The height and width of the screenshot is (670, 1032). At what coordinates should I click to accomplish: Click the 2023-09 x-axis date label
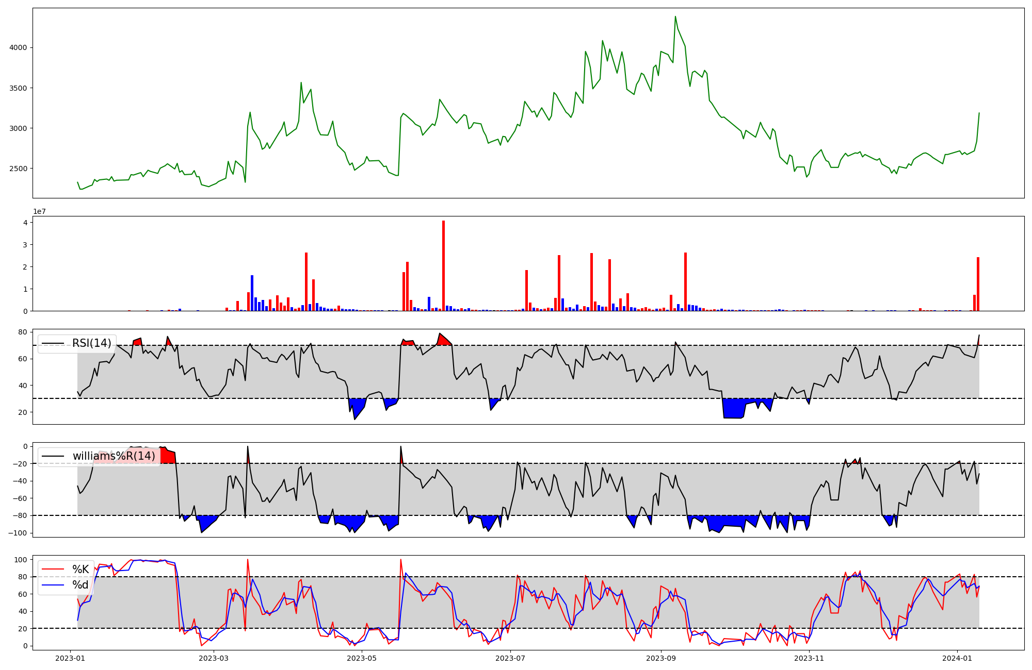click(660, 658)
